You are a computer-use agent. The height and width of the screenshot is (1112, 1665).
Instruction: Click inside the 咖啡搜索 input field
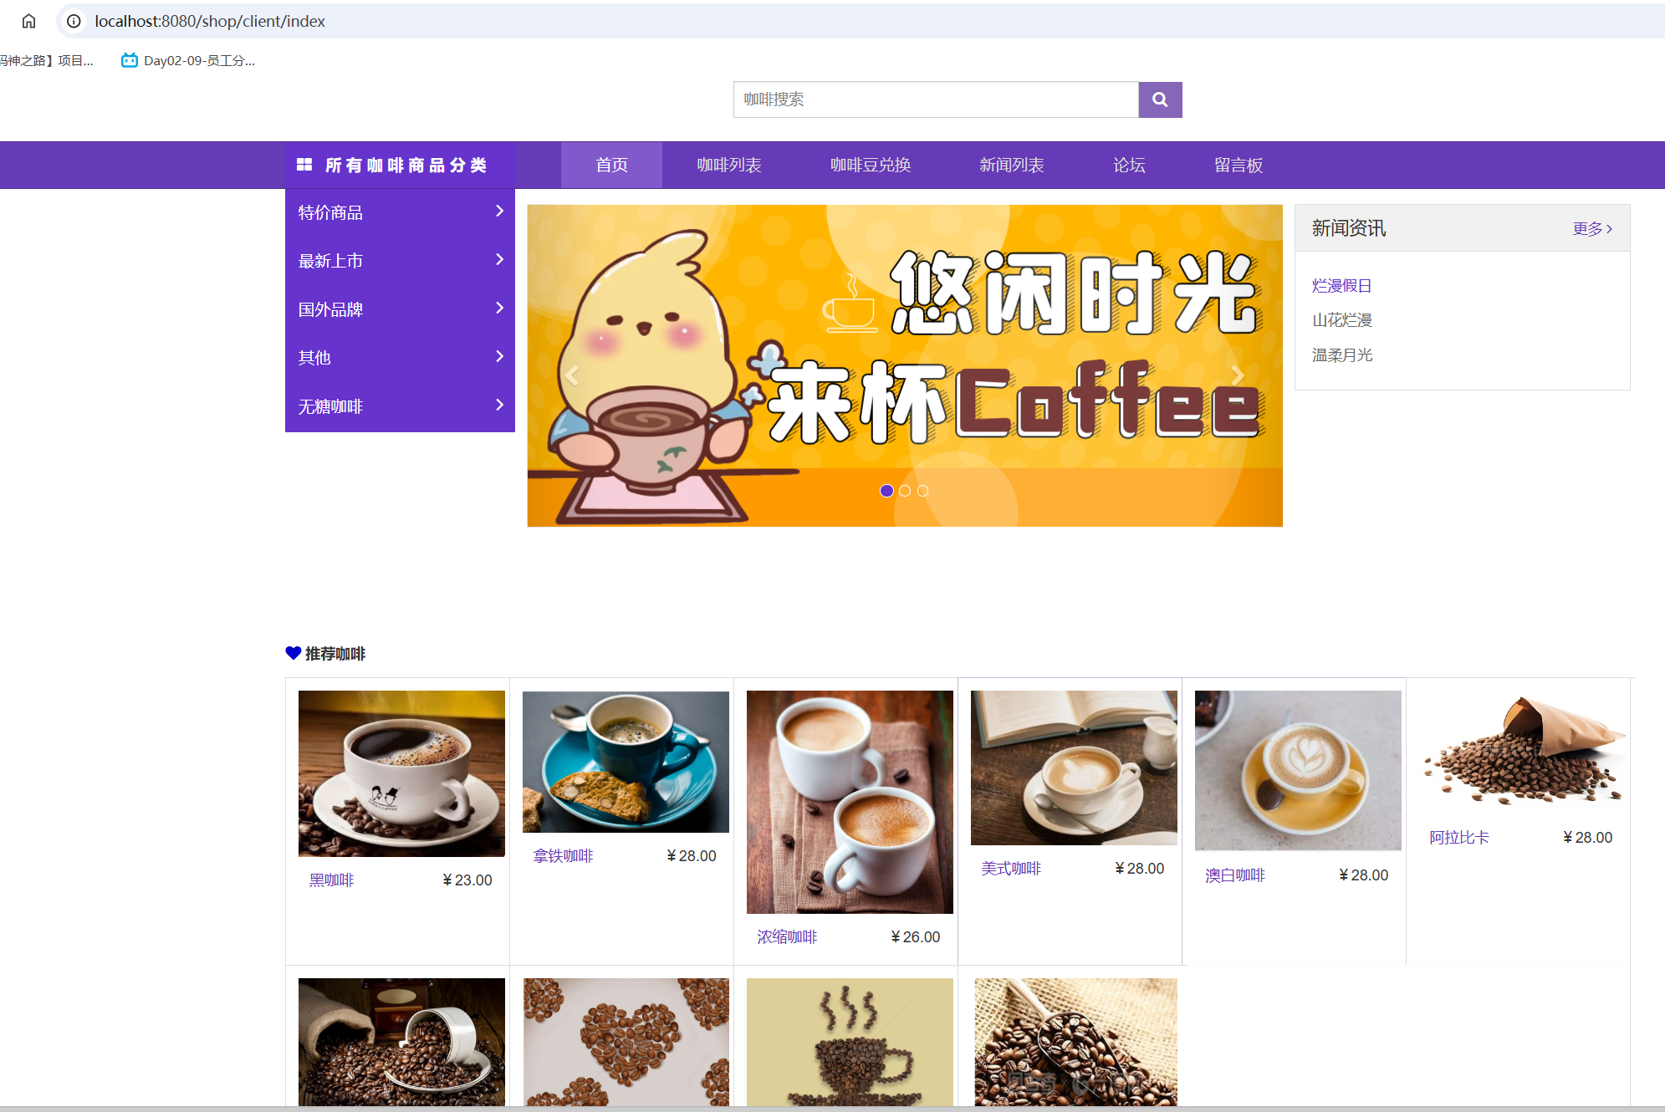tap(935, 99)
